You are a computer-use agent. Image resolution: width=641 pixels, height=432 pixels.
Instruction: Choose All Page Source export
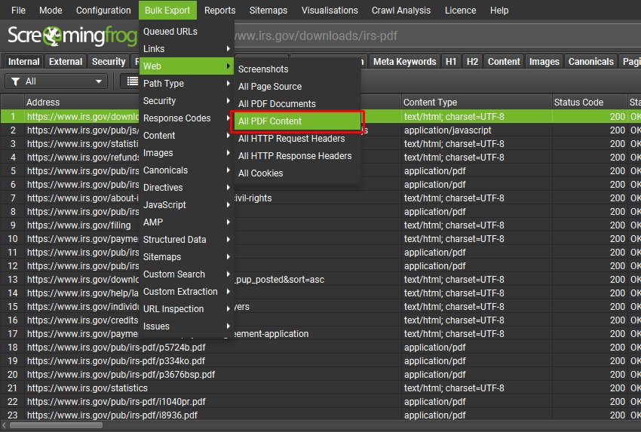tap(298, 87)
